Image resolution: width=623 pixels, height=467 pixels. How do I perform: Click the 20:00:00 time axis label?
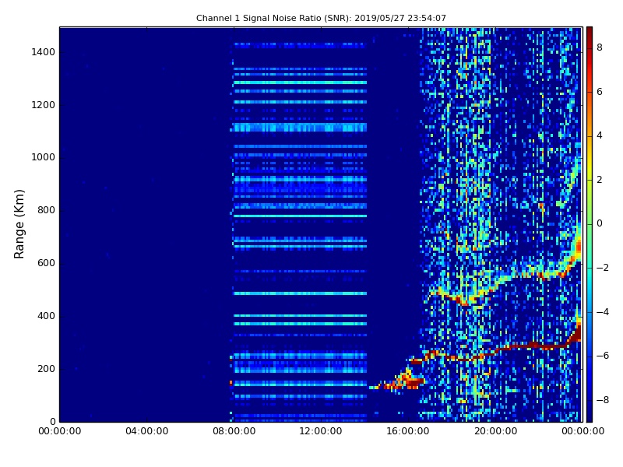click(495, 431)
